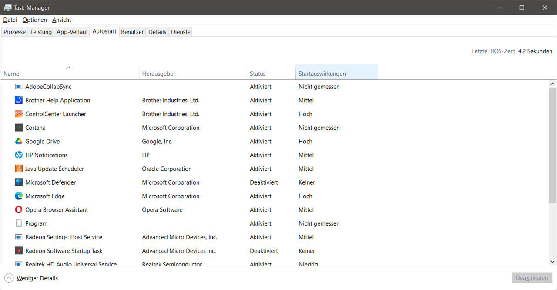
Task: Click the sort arrow on the Name column
Action: (x=68, y=67)
